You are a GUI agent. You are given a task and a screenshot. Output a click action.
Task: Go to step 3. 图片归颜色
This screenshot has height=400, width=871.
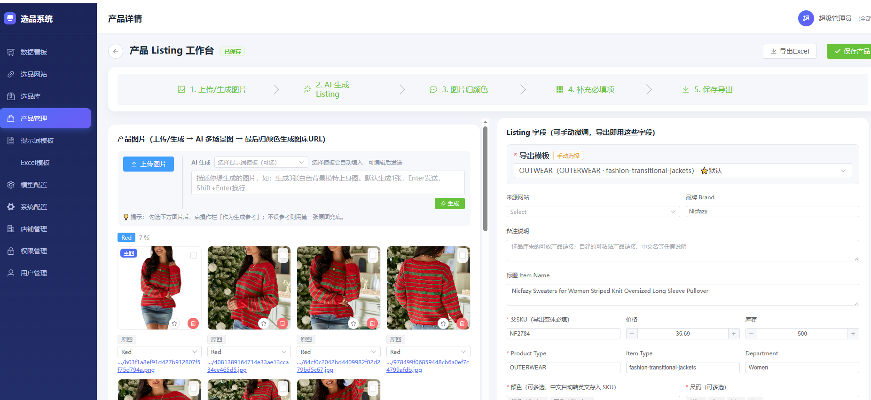pos(459,89)
